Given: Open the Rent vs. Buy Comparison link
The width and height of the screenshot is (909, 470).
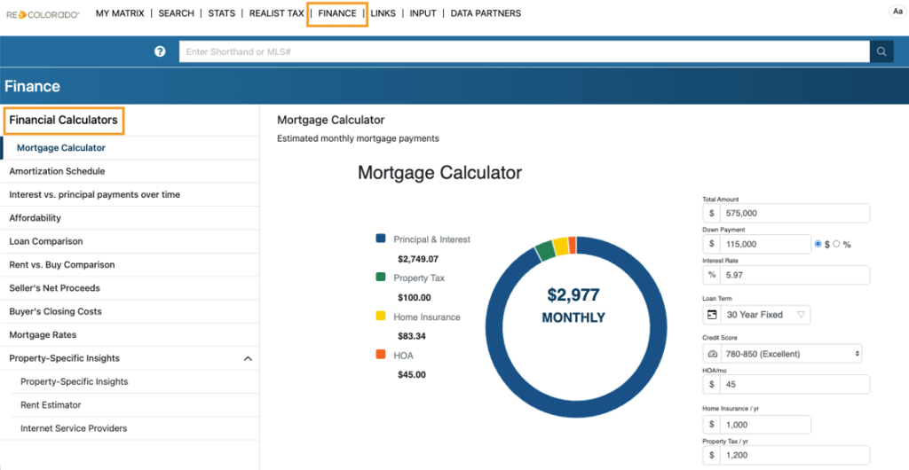Looking at the screenshot, I should [61, 265].
